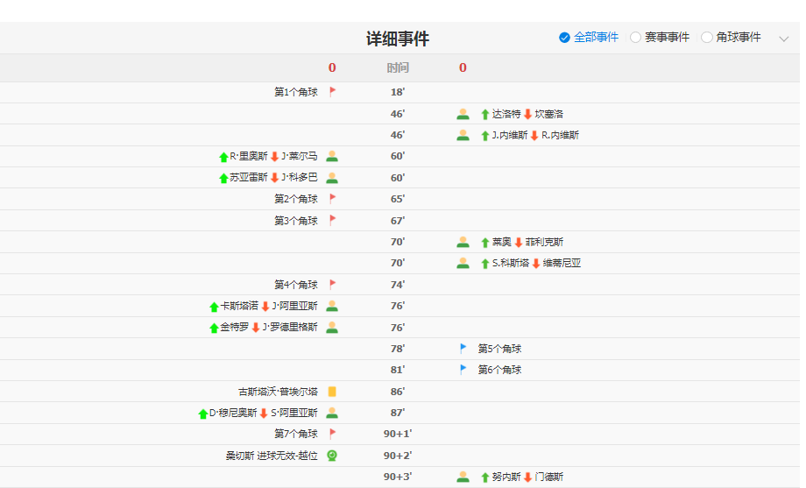This screenshot has height=488, width=806.
Task: Select the 全部事件 radio option
Action: (x=564, y=38)
